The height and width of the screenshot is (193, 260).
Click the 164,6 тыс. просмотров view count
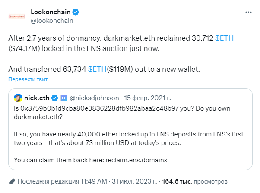tap(195, 181)
